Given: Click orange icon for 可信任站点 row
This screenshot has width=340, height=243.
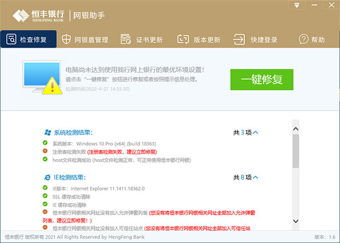Looking at the screenshot, I should pos(45,227).
